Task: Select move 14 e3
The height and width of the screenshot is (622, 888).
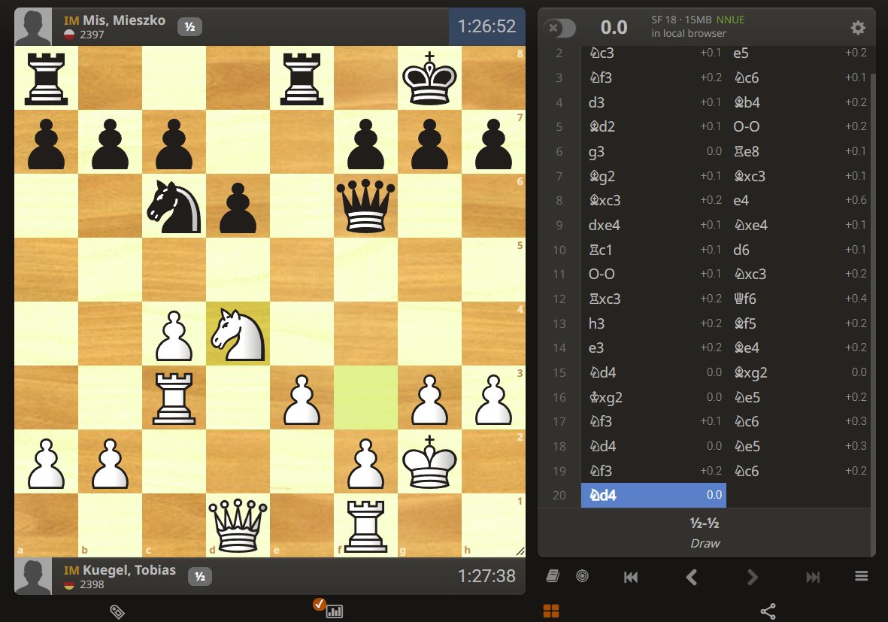Action: point(653,347)
